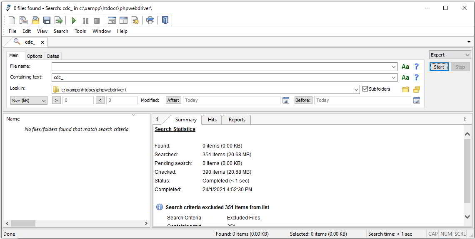Click the magnifier icon on cdc_ tab

[17, 42]
